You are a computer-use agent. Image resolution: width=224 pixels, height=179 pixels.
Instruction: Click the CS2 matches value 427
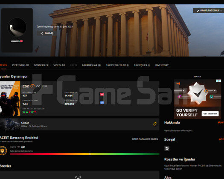pyautogui.click(x=25, y=95)
